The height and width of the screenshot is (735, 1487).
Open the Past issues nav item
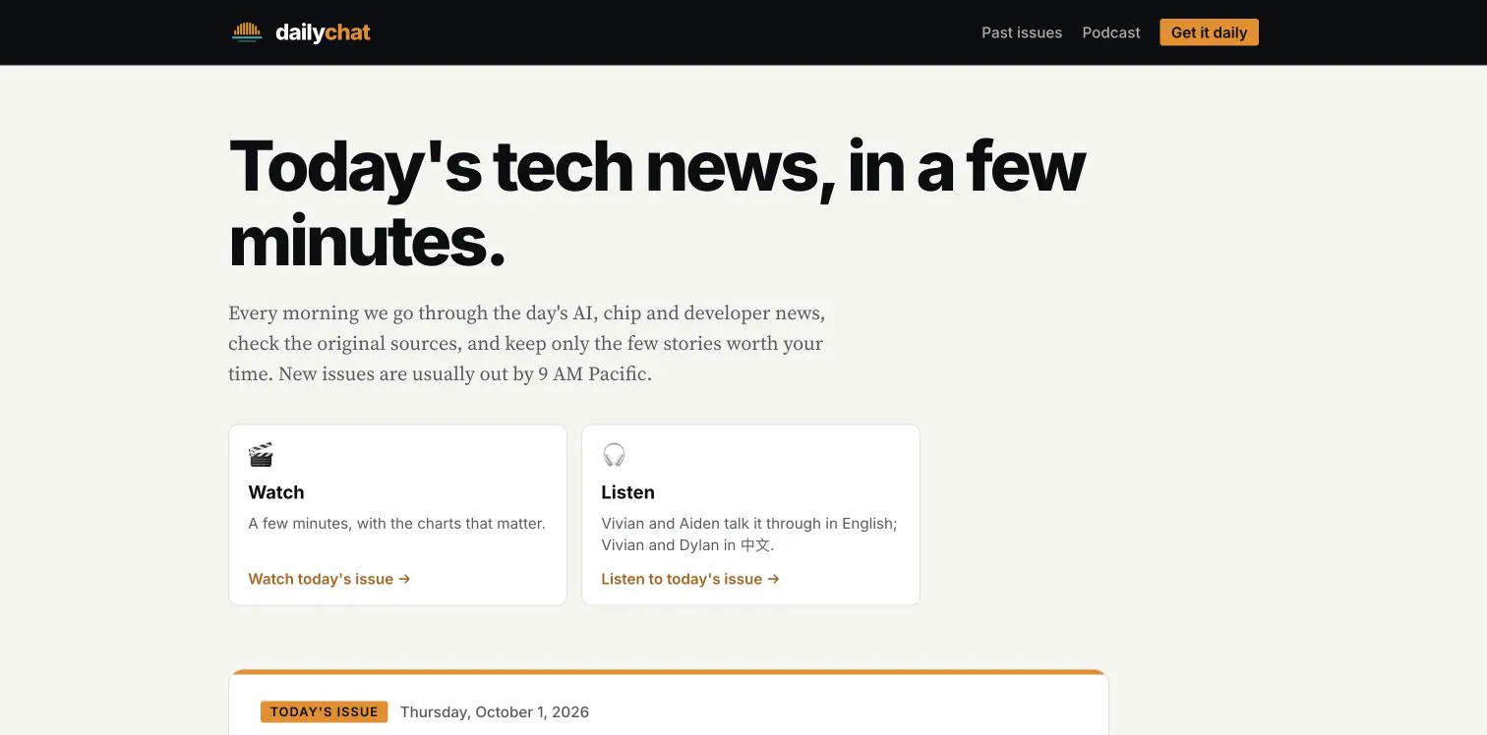[x=1022, y=32]
